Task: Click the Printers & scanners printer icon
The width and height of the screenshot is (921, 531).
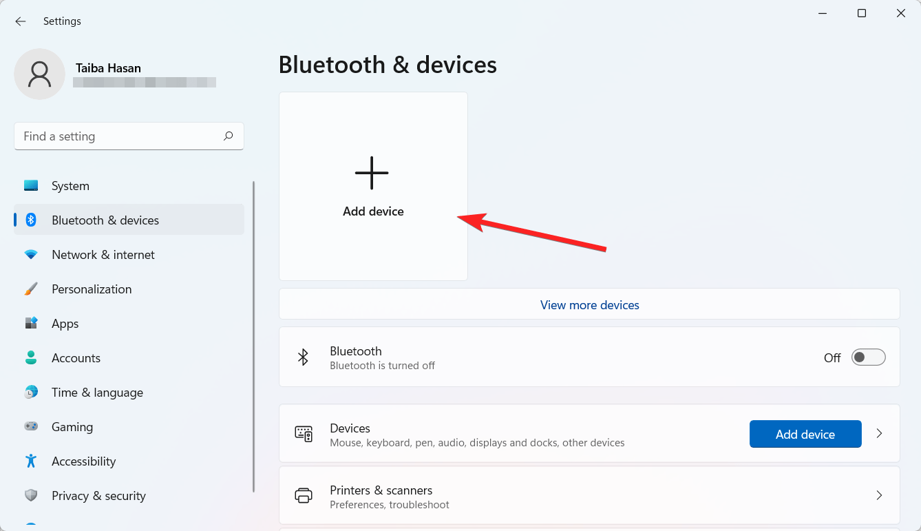Action: tap(304, 496)
